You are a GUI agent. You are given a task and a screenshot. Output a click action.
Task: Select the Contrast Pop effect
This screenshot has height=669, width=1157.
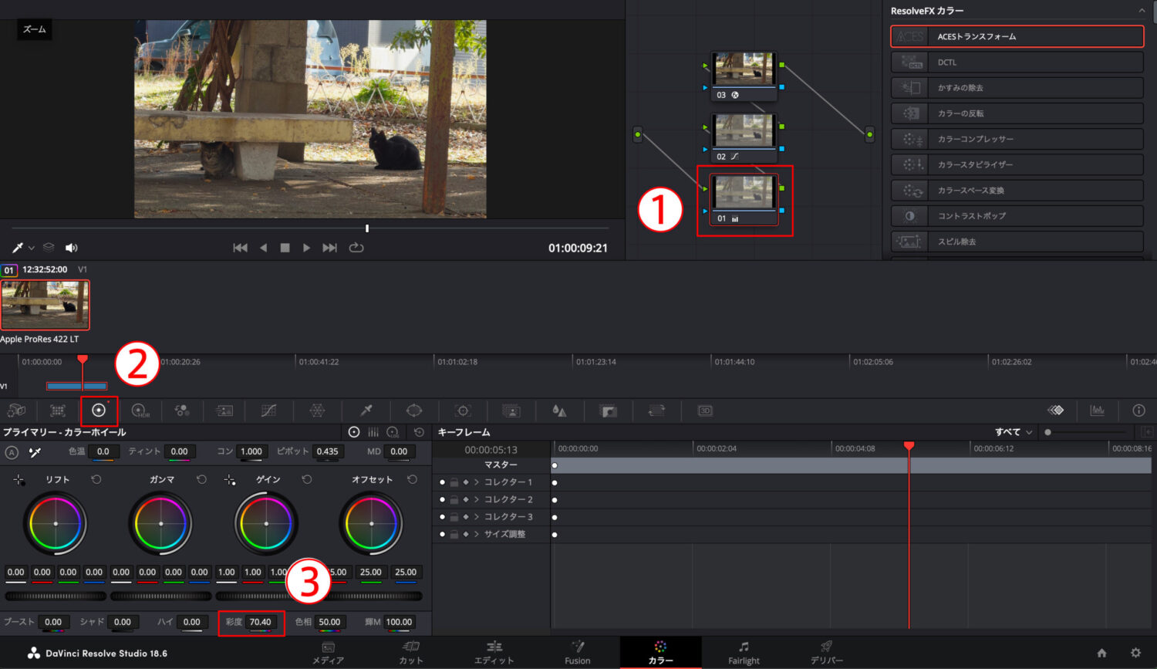click(x=1017, y=215)
